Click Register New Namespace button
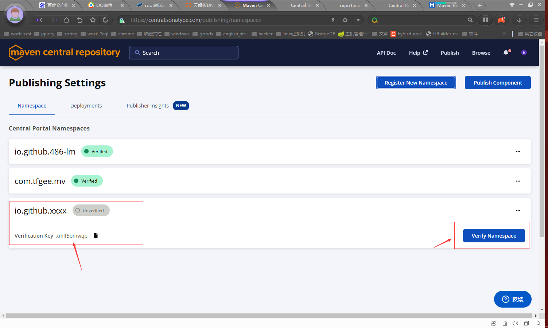Viewport: 548px width, 328px height. click(x=416, y=83)
